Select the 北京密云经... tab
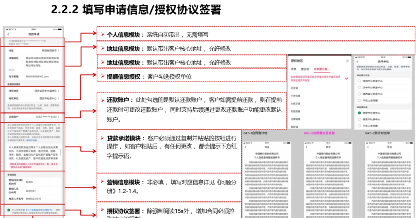Viewport: 416px width, 218px height. (322, 69)
